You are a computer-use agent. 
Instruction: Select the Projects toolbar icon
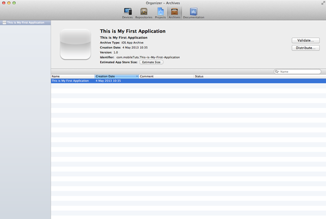pos(160,12)
